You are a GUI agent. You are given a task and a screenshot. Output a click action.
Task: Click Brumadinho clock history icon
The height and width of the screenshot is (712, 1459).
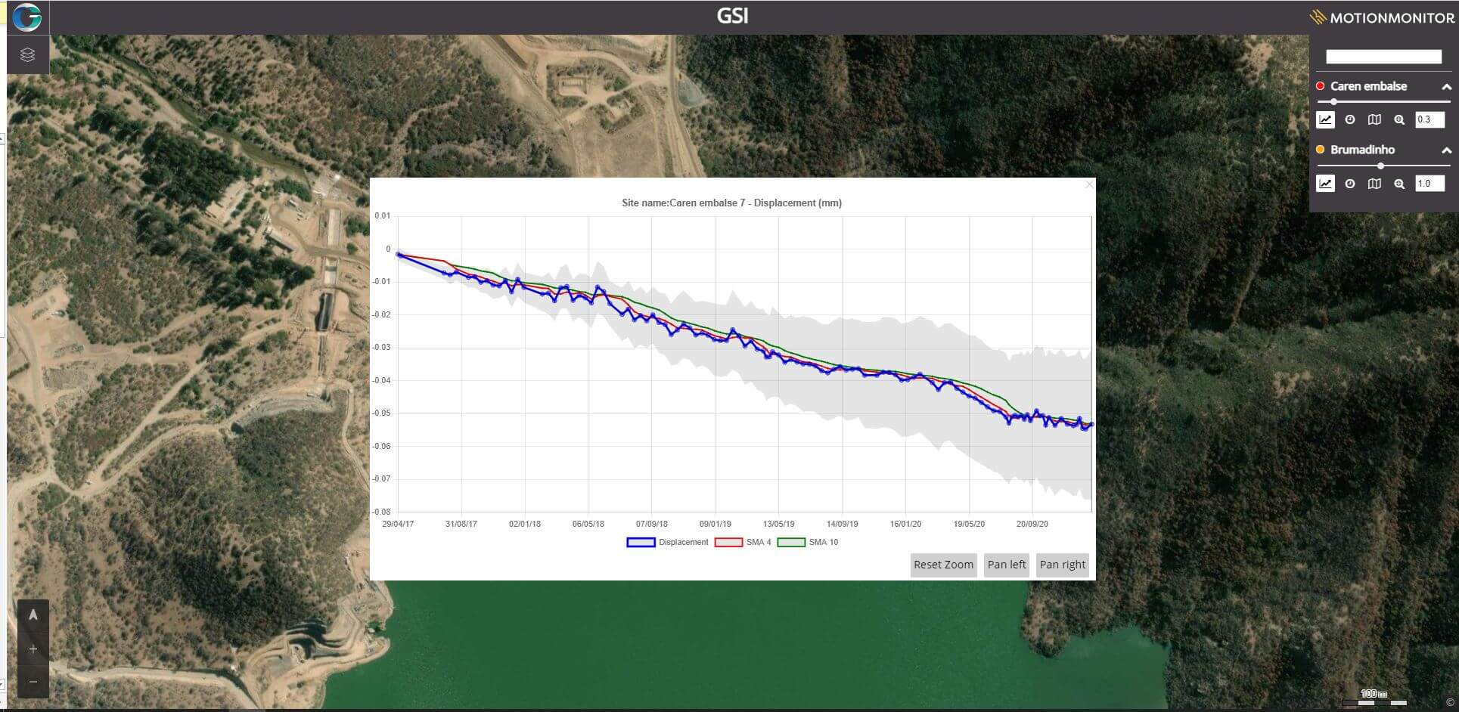point(1350,184)
